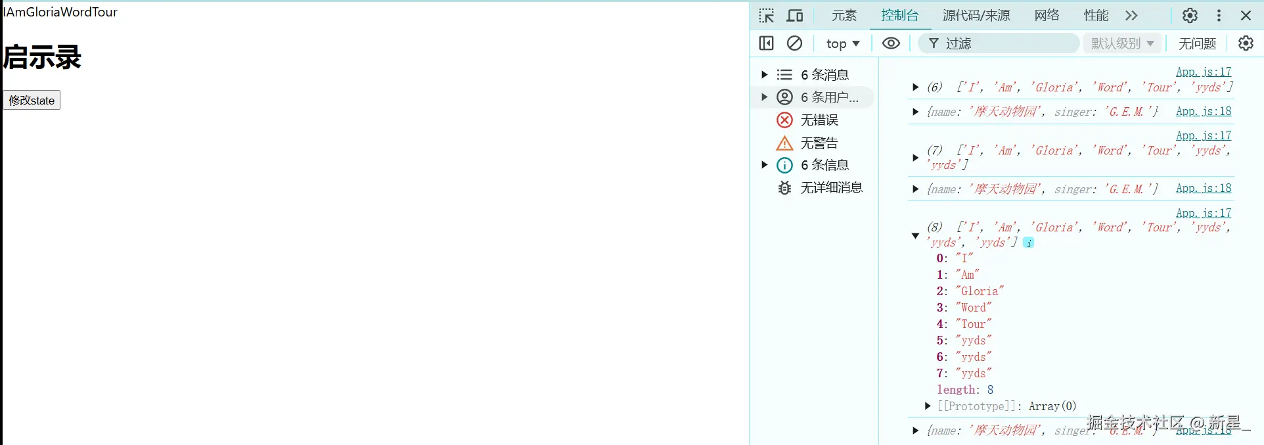Click the yellow warning triangle icon
1264x445 pixels.
pos(784,143)
